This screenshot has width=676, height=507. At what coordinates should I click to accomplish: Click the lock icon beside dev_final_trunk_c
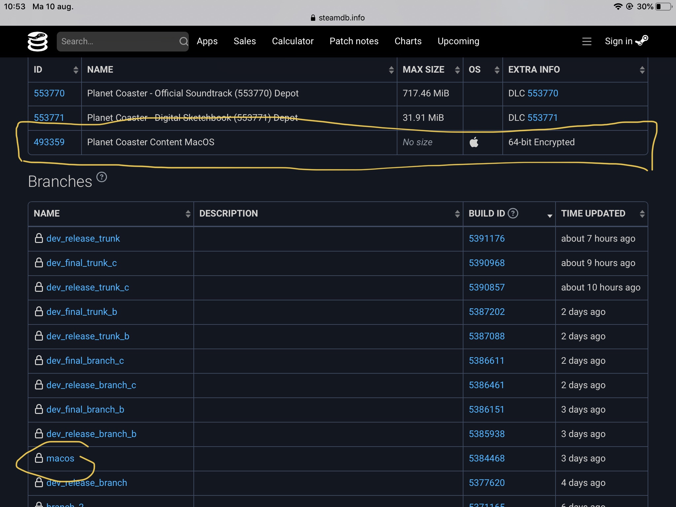(x=39, y=262)
